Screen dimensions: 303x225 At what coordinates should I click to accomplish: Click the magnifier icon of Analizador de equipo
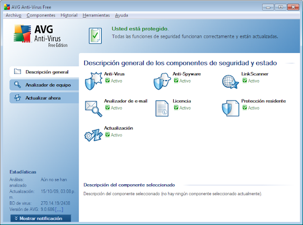(18, 85)
